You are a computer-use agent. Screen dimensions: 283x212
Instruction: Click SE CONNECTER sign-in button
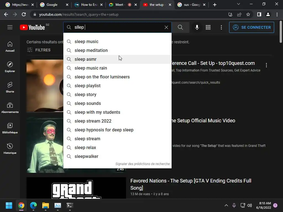pos(251,27)
